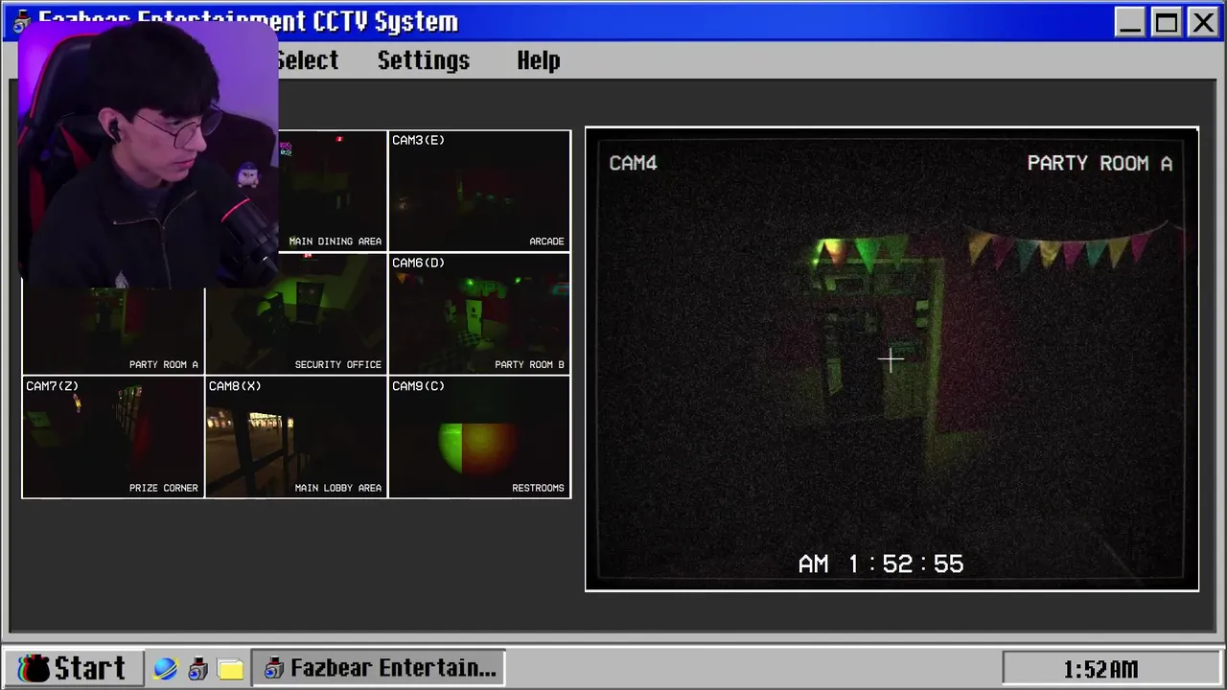
Task: Open the yellow folder taskbar icon
Action: tap(230, 668)
